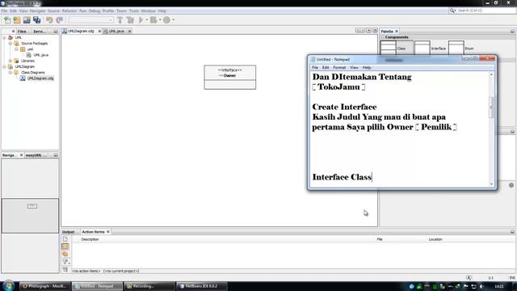
Task: Open the Debug Project dropdown arrow
Action: (160, 20)
